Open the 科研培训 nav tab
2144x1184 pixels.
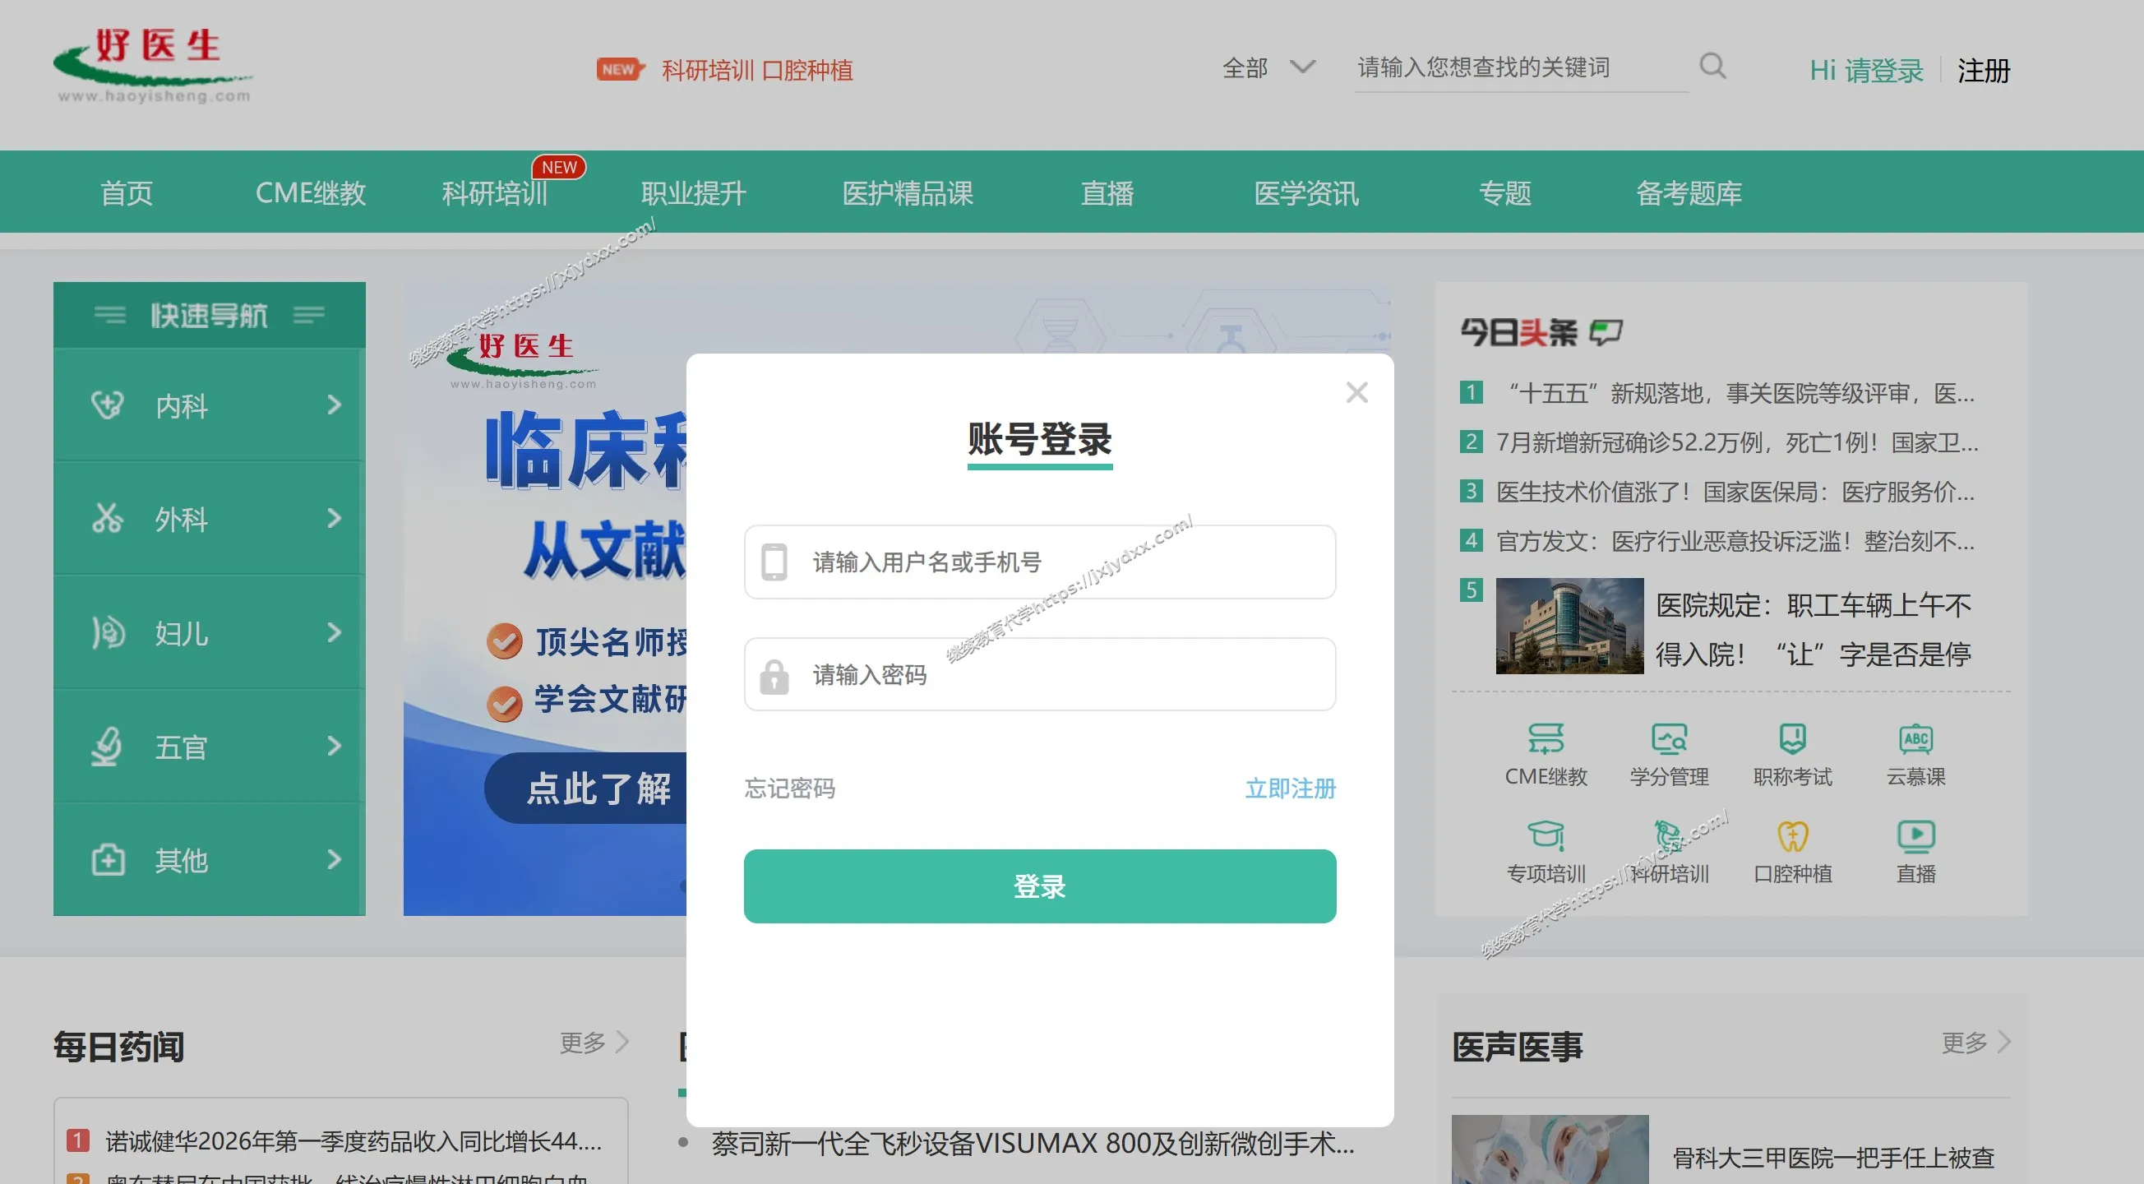495,193
